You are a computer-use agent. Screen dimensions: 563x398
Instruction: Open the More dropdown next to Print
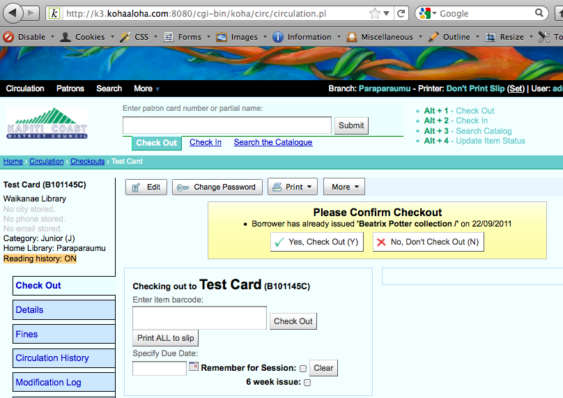tap(344, 187)
